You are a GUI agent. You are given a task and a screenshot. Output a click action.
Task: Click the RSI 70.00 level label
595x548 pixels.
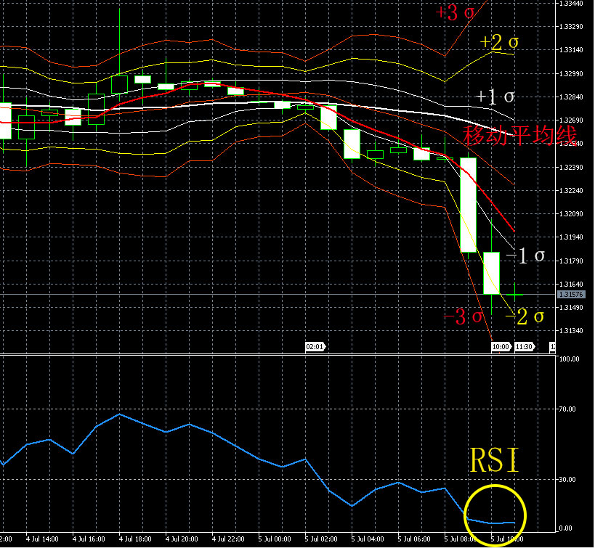coord(567,409)
